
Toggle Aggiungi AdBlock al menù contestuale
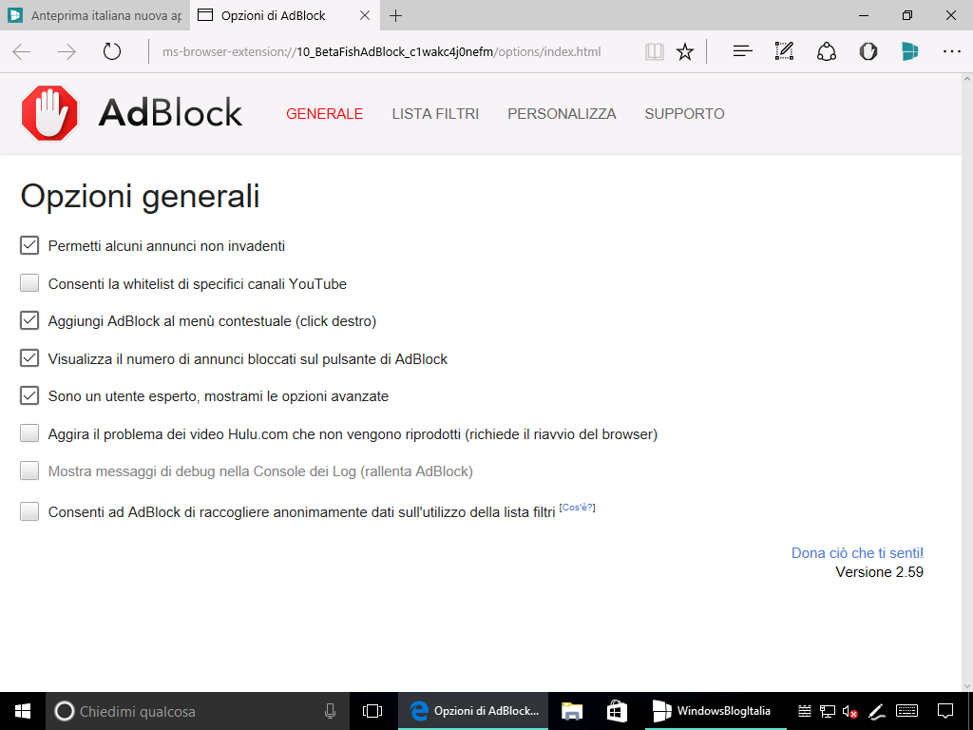(x=29, y=320)
